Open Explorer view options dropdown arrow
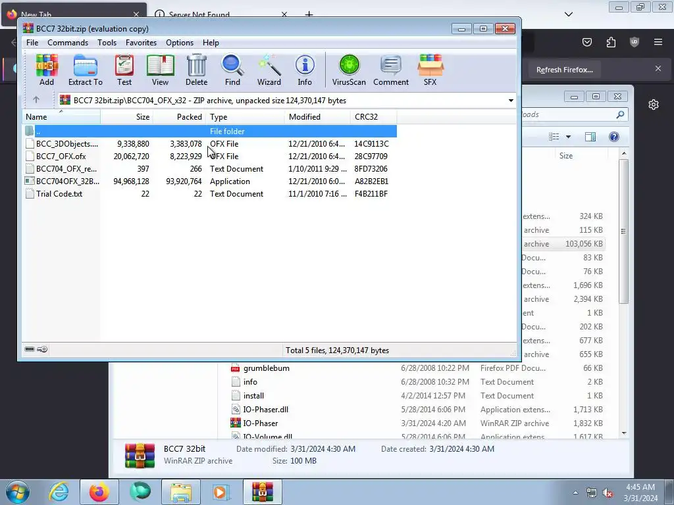Screen dimensions: 674x505 pos(568,137)
